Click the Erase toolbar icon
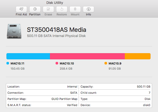Viewport: 158px width, 112px height. (x=48, y=9)
